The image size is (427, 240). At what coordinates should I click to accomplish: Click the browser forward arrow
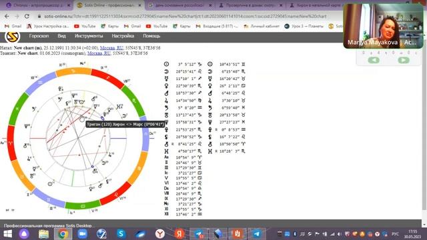(x=17, y=16)
